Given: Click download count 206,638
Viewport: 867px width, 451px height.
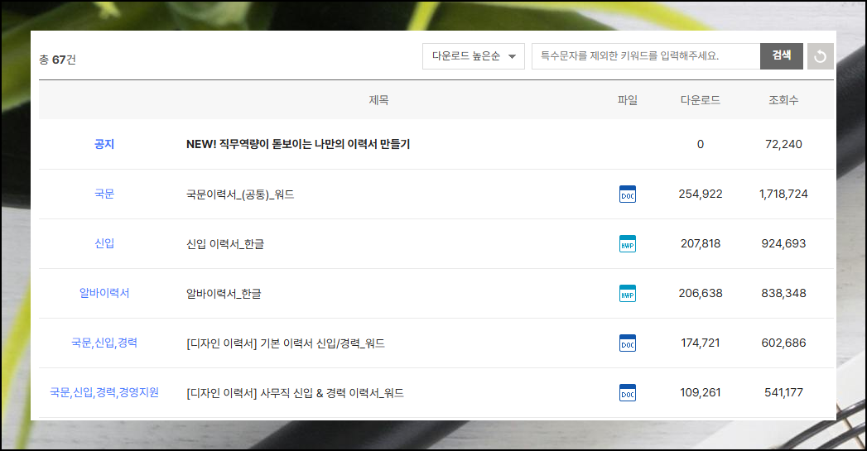Looking at the screenshot, I should (701, 294).
